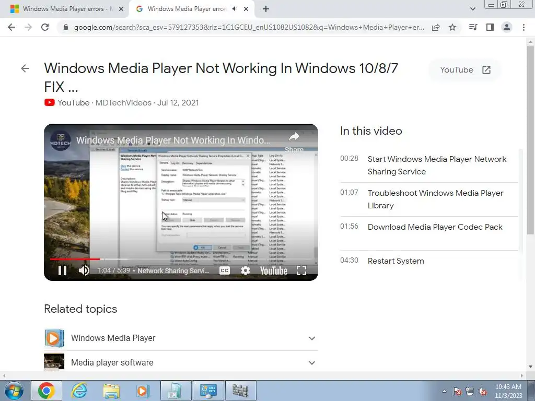Viewport: 535px width, 401px height.
Task: Open the Chrome three-dot menu
Action: [524, 27]
